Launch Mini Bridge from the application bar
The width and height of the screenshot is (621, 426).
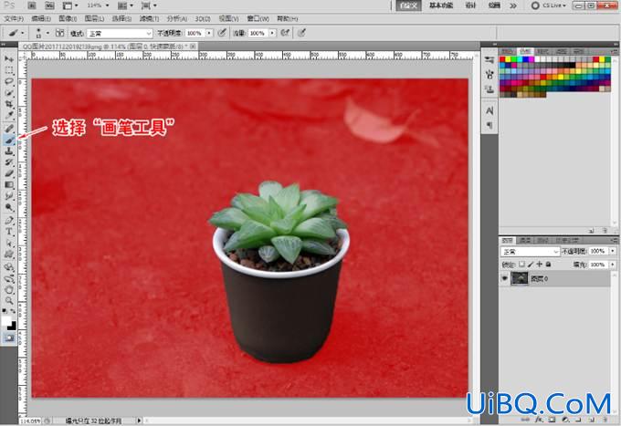coord(49,5)
